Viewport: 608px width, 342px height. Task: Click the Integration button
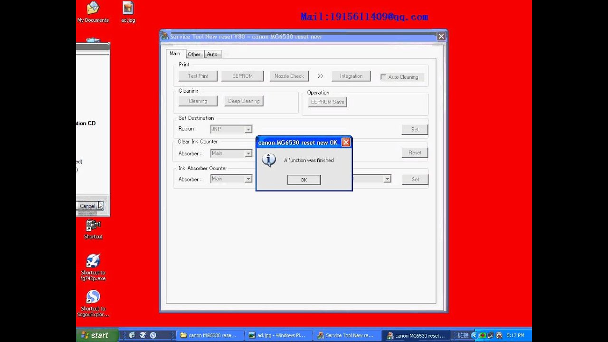pyautogui.click(x=351, y=76)
